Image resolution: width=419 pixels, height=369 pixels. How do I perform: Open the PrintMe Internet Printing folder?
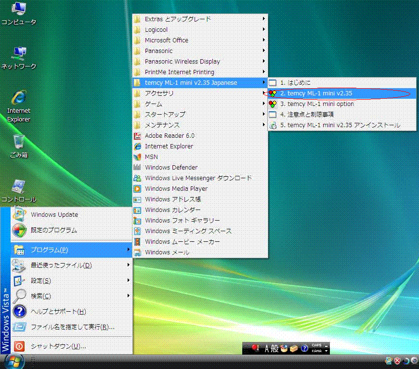coord(200,72)
